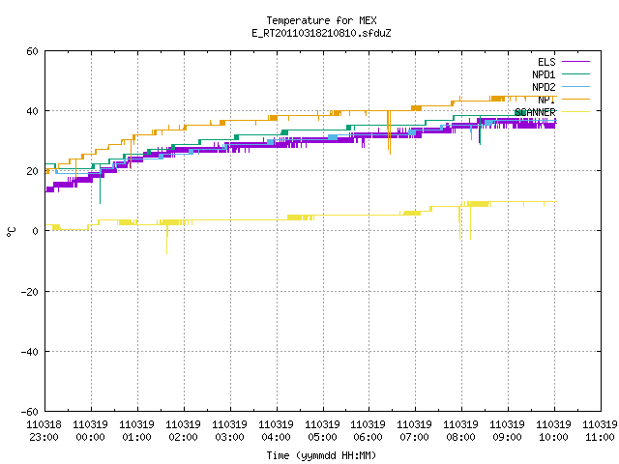Click the x-axis tick label 110319 07:00
The image size is (619, 464).
coord(414,431)
